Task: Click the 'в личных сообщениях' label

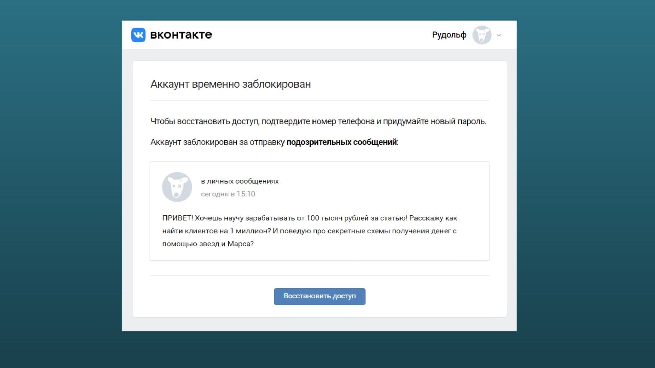Action: pyautogui.click(x=239, y=181)
